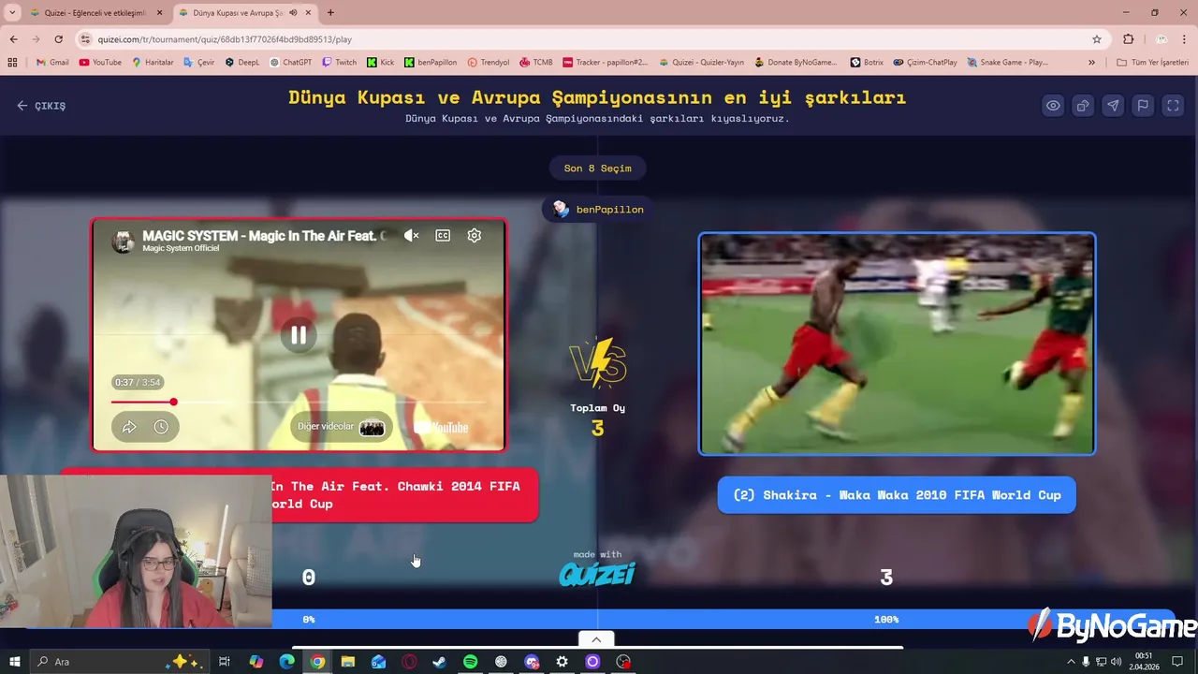1198x674 pixels.
Task: Click the Quizei logo
Action: point(597,573)
